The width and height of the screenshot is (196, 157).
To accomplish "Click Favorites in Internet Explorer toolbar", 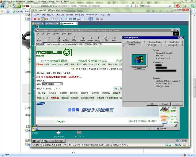I will [x=90, y=39].
